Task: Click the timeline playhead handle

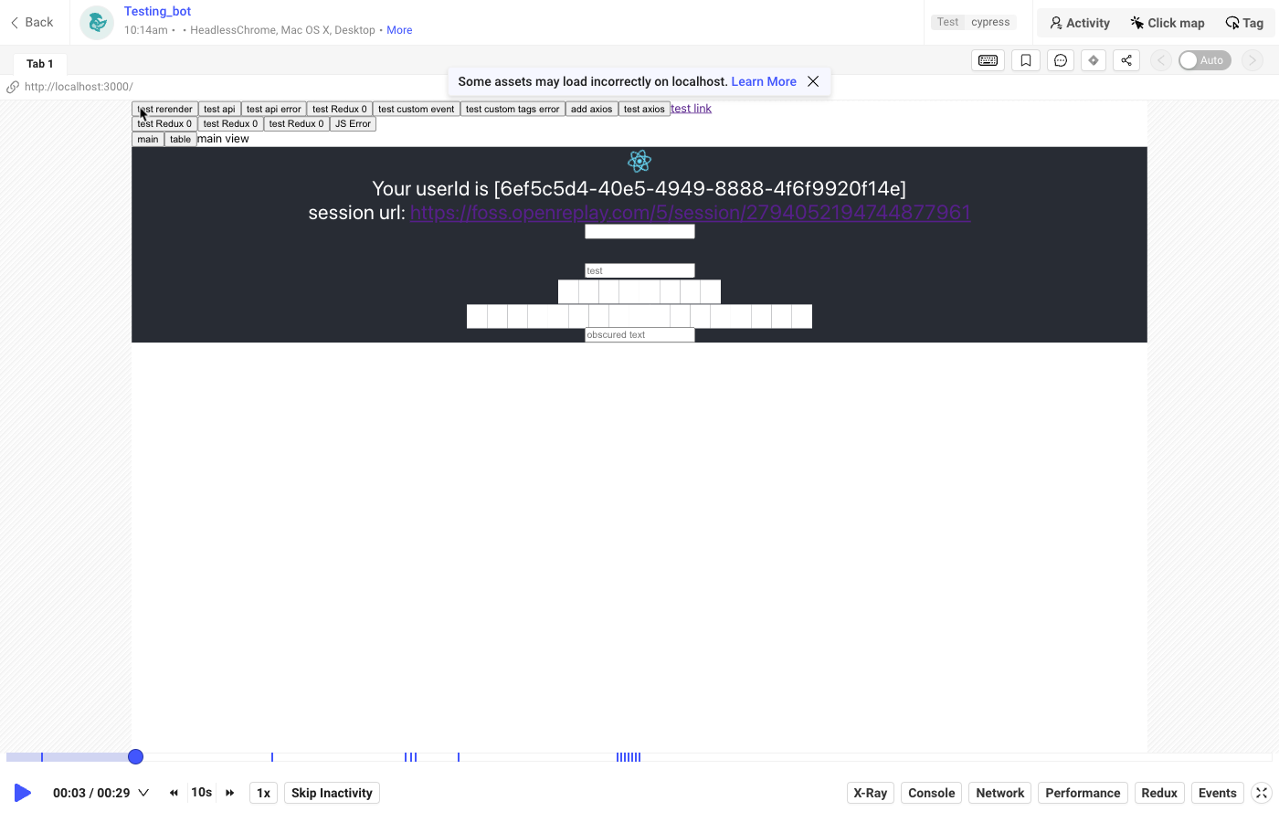Action: pyautogui.click(x=135, y=756)
